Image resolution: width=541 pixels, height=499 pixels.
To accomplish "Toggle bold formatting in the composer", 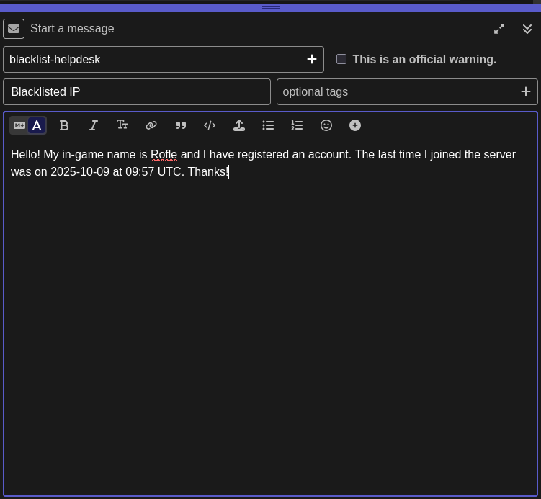I will click(x=64, y=125).
